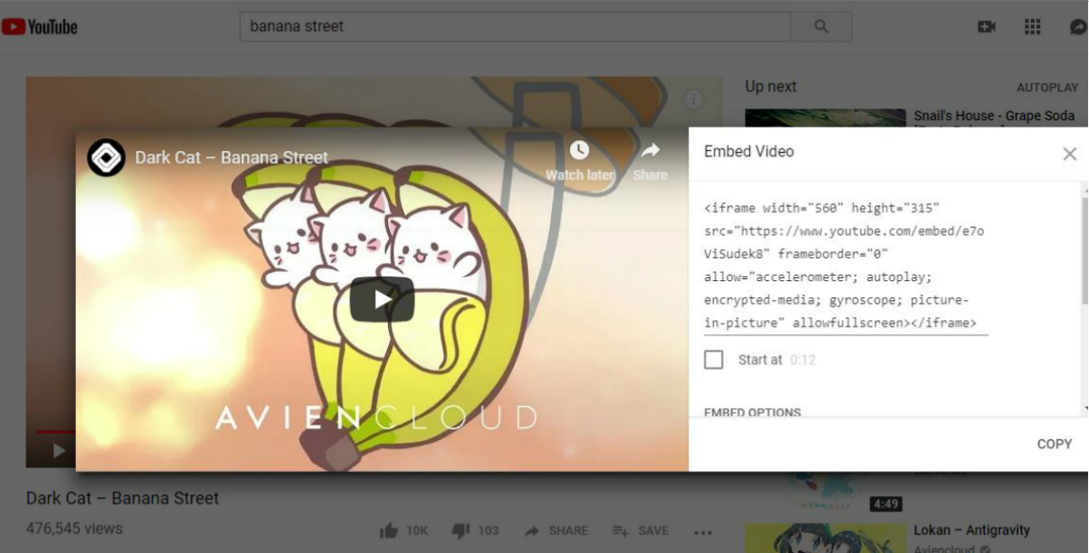Viewport: 1089px width, 553px height.
Task: Open "Lokan – Antigravity" suggested video
Action: (971, 530)
